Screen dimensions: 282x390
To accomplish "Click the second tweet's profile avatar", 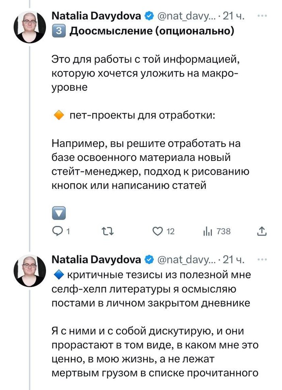I will (x=29, y=271).
